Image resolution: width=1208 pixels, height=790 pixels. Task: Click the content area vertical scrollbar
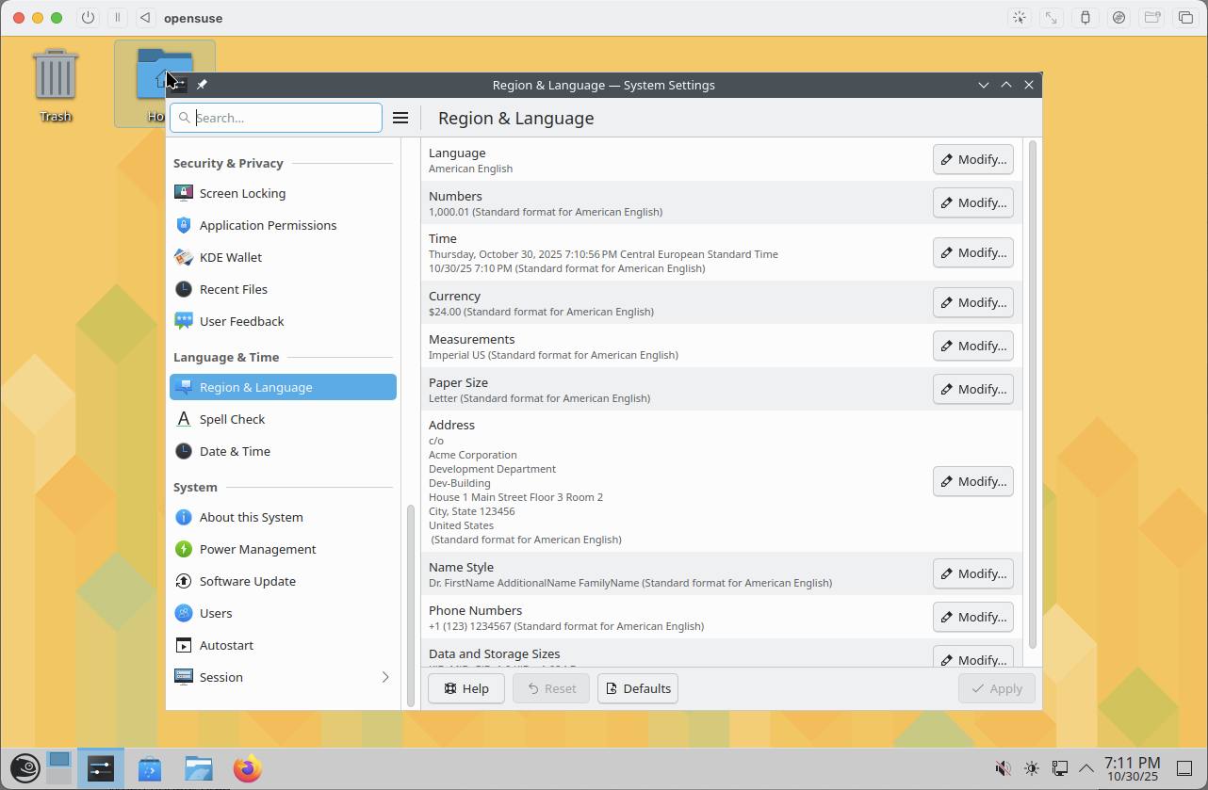coord(1033,394)
